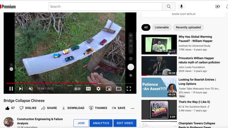The width and height of the screenshot is (228, 128).
Task: Select the Listenable filter chip
Action: tap(162, 27)
